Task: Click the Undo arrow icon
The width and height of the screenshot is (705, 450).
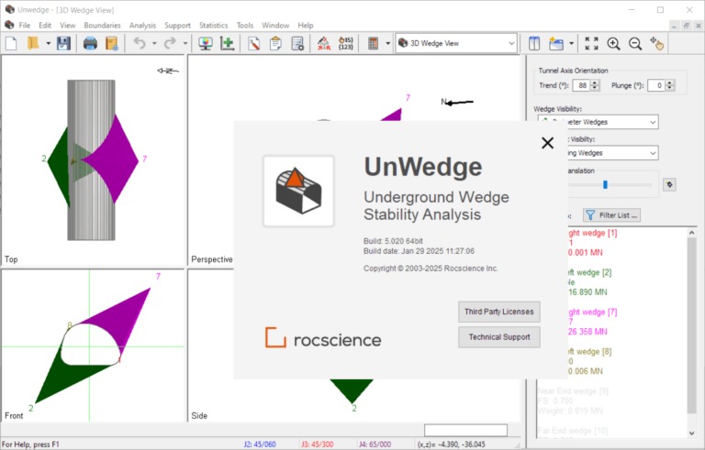Action: pyautogui.click(x=140, y=44)
